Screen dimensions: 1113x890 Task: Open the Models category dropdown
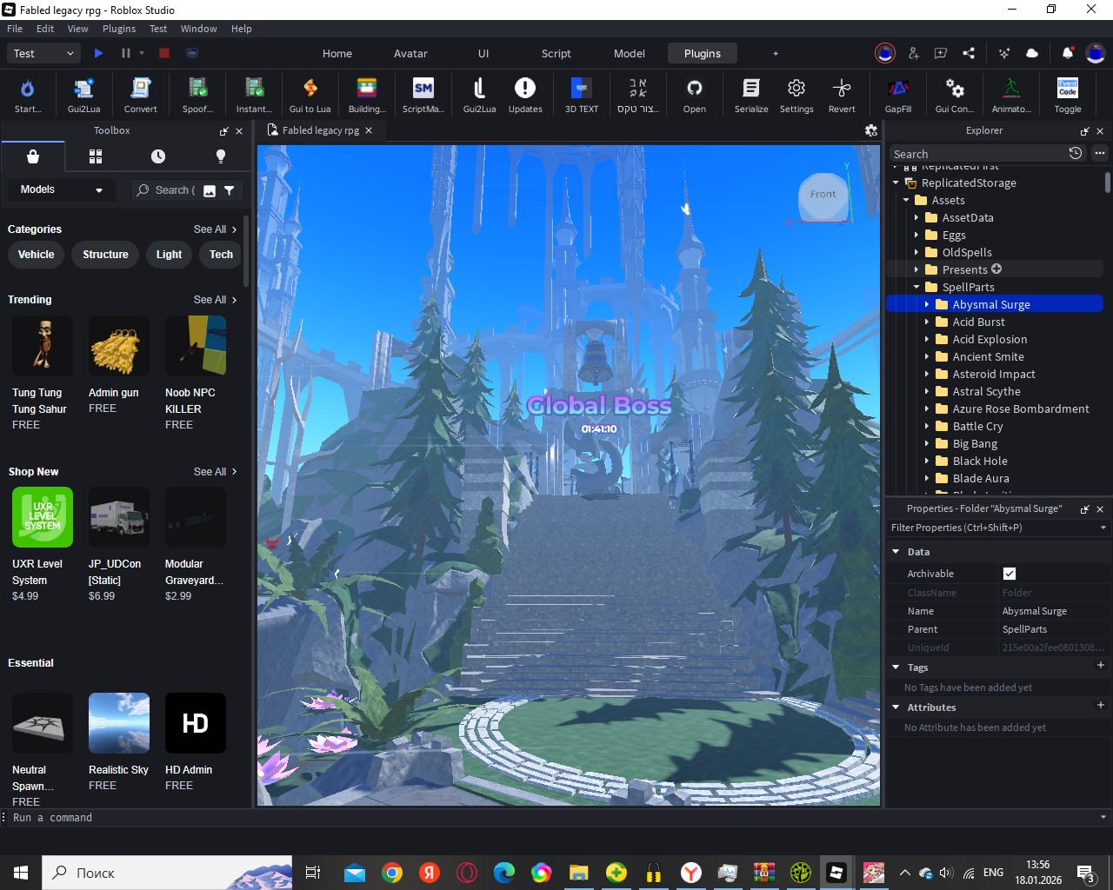(61, 189)
